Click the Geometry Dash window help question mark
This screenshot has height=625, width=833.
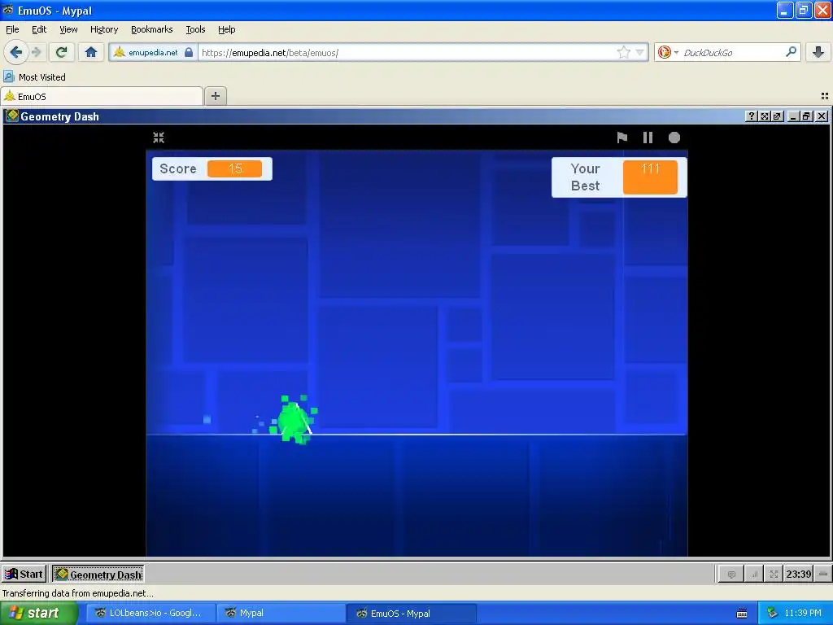[x=751, y=116]
